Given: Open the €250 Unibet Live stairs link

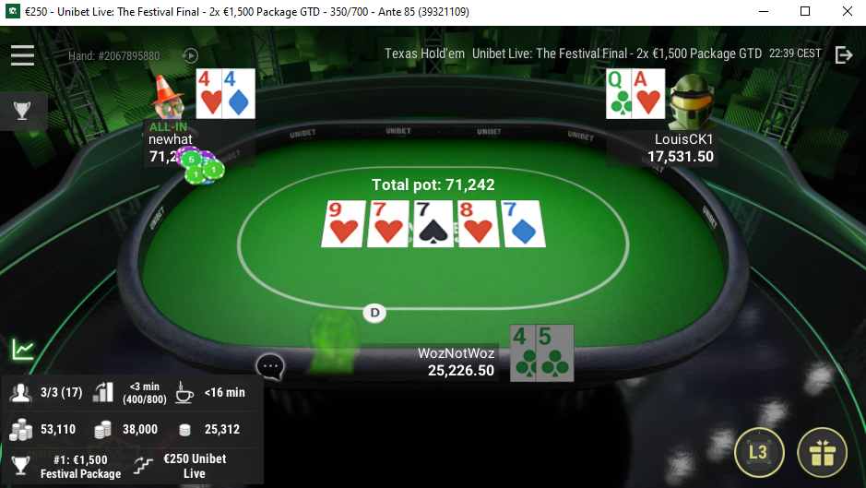Looking at the screenshot, I should click(x=195, y=466).
